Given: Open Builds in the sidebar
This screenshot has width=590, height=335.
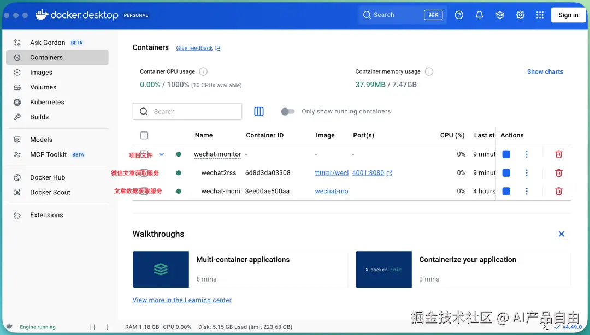Looking at the screenshot, I should click(57, 117).
